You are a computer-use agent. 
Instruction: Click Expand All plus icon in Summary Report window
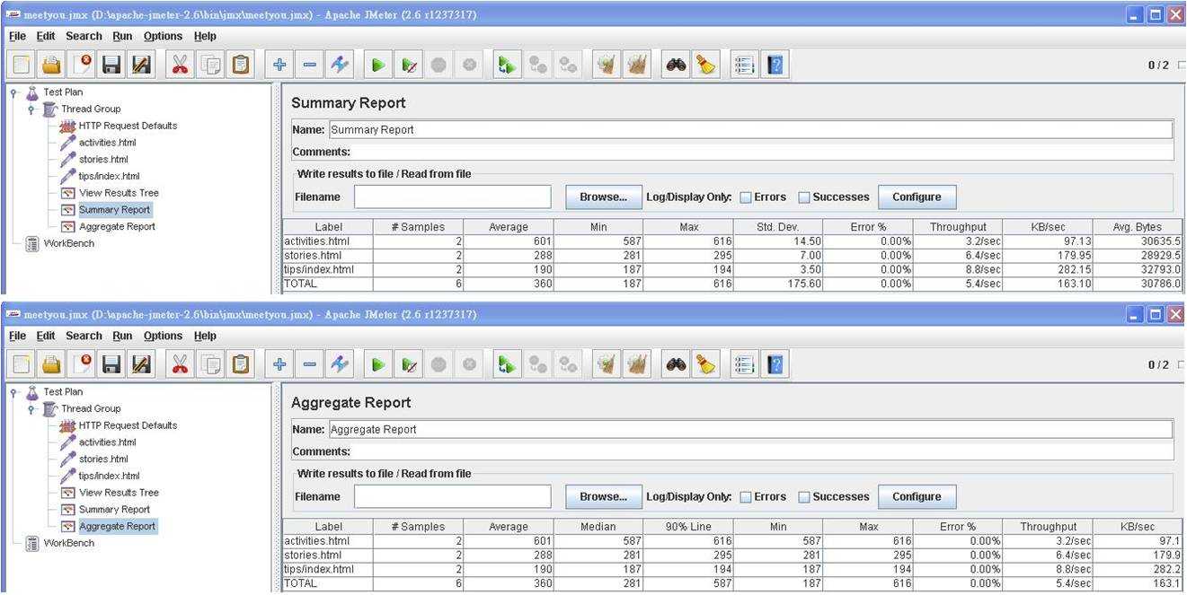pyautogui.click(x=279, y=65)
